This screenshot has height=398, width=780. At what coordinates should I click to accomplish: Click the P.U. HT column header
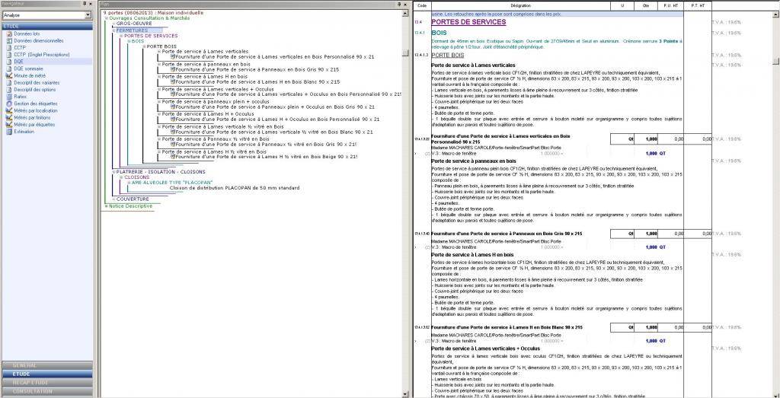point(670,5)
